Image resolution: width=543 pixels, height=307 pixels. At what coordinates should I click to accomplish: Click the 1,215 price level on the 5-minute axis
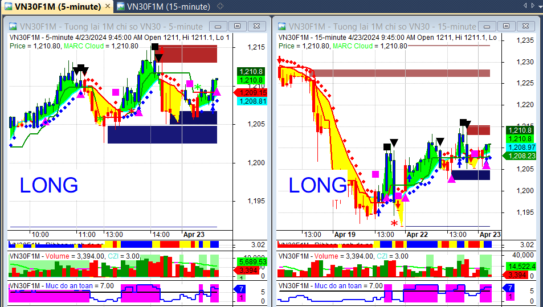tap(256, 47)
